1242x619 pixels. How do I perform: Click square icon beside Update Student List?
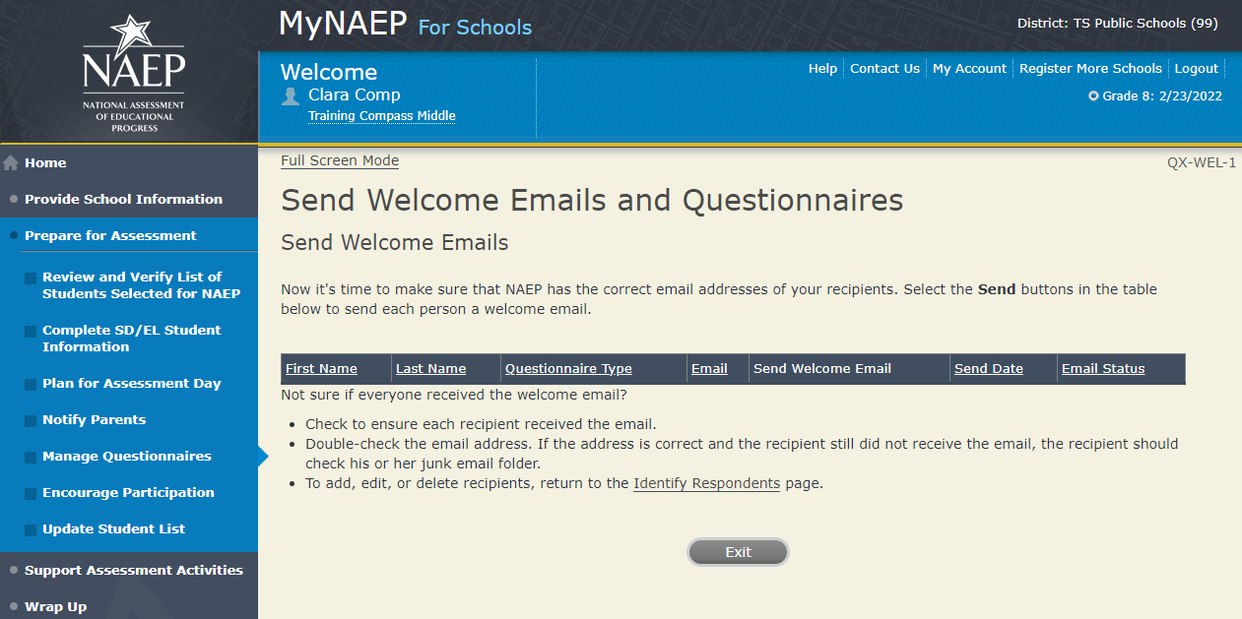(x=32, y=530)
